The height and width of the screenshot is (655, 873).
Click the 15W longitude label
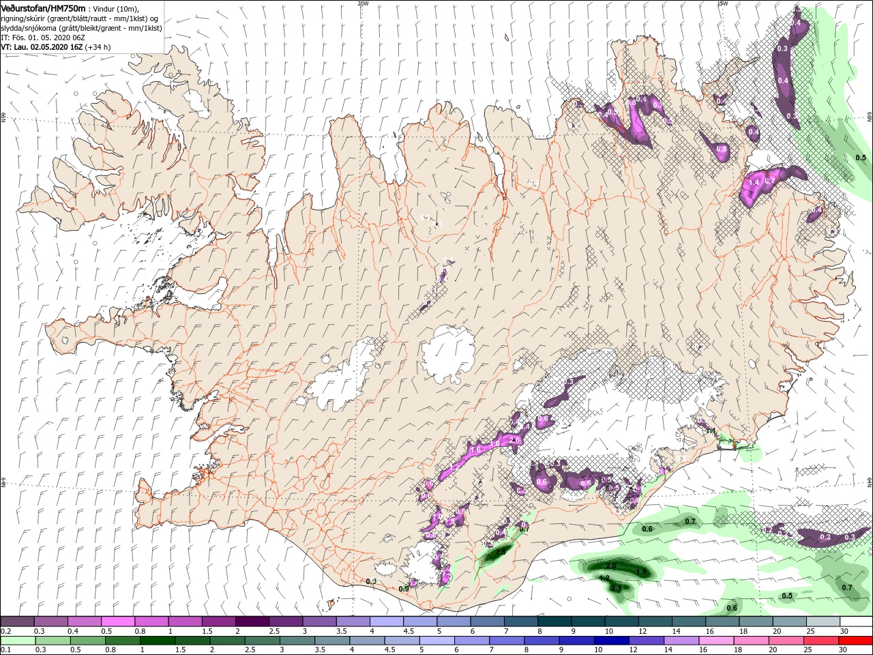(x=722, y=3)
